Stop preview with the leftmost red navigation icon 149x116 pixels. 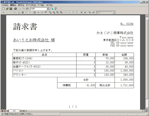pyautogui.click(x=2, y=111)
